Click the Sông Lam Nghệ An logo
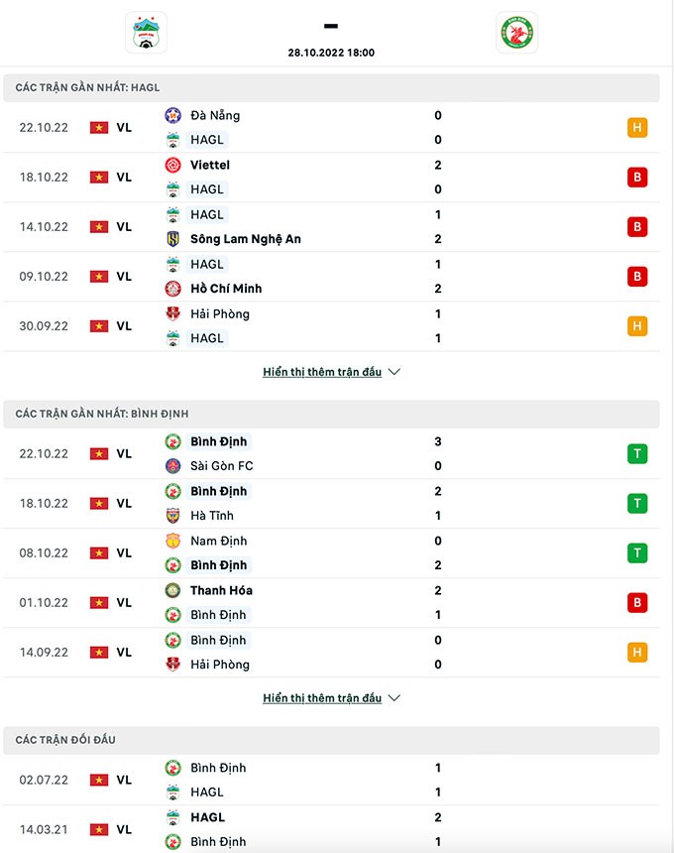This screenshot has height=853, width=674. coord(173,239)
